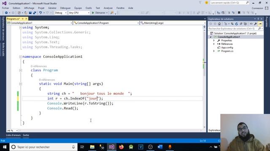This screenshot has height=151, width=270.
Task: Toggle pin on the Program.cs tab
Action: coord(23,18)
